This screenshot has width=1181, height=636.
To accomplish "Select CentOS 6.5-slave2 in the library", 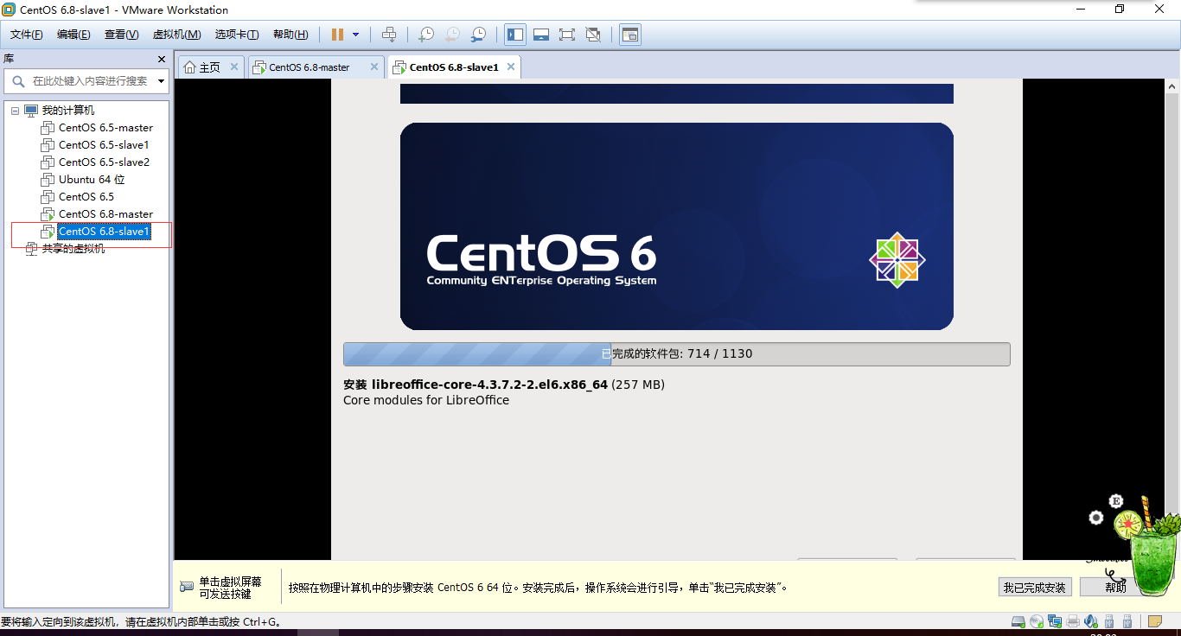I will [x=104, y=162].
